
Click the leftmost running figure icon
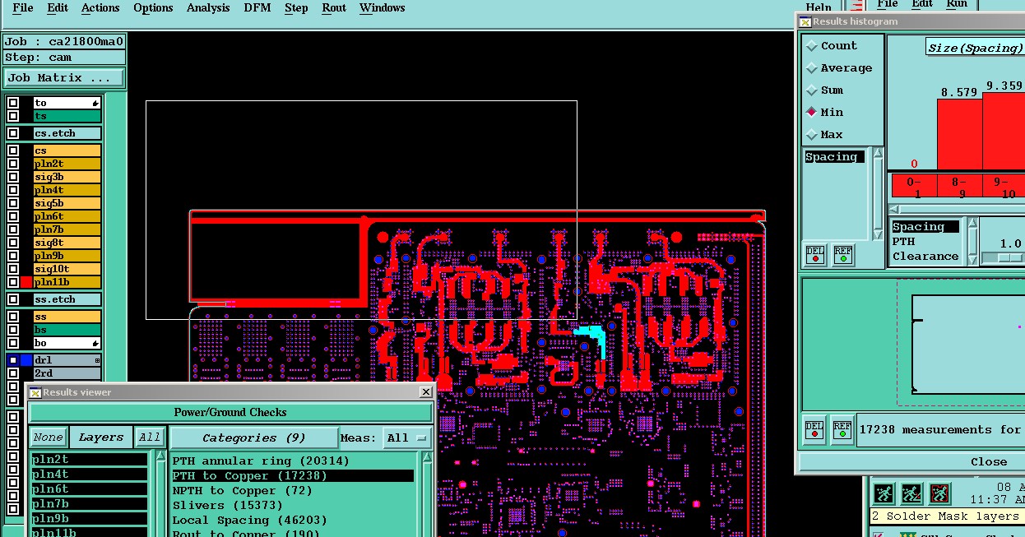point(884,493)
